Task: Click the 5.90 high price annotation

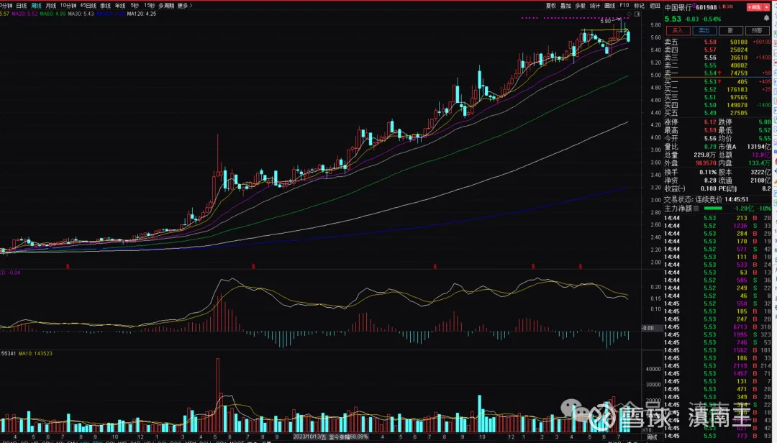Action: point(606,21)
